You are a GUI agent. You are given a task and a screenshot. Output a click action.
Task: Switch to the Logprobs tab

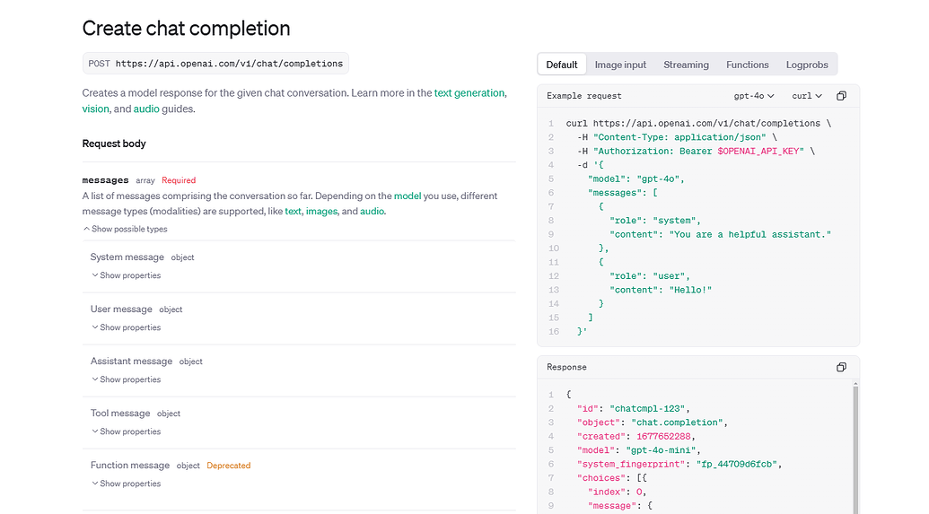tap(808, 65)
